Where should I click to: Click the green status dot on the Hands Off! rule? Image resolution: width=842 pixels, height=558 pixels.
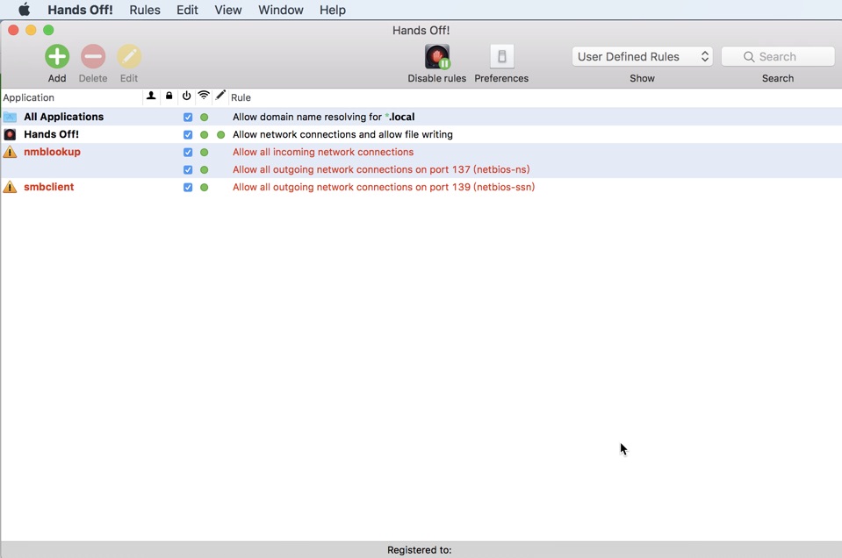point(203,134)
